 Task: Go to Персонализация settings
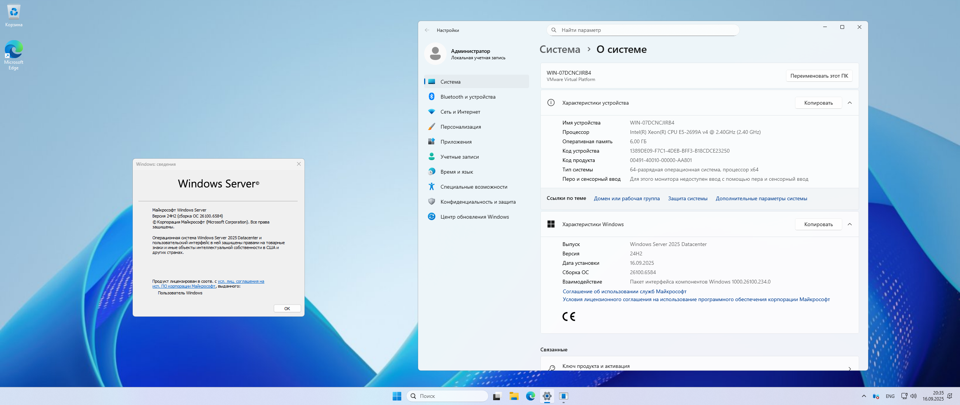click(x=477, y=126)
